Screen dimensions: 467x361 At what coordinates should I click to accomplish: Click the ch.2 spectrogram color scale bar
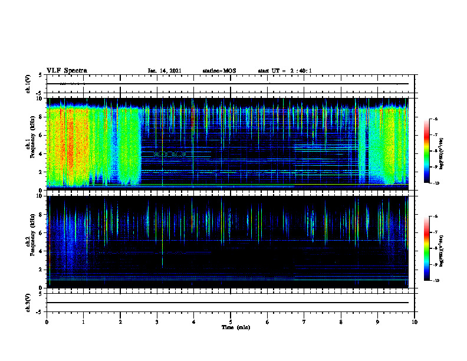(x=426, y=248)
